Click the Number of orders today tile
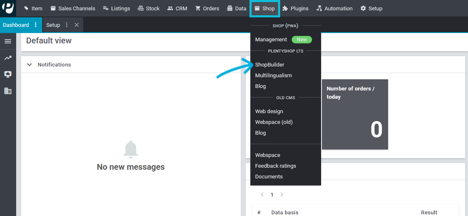The width and height of the screenshot is (468, 216). (x=355, y=114)
